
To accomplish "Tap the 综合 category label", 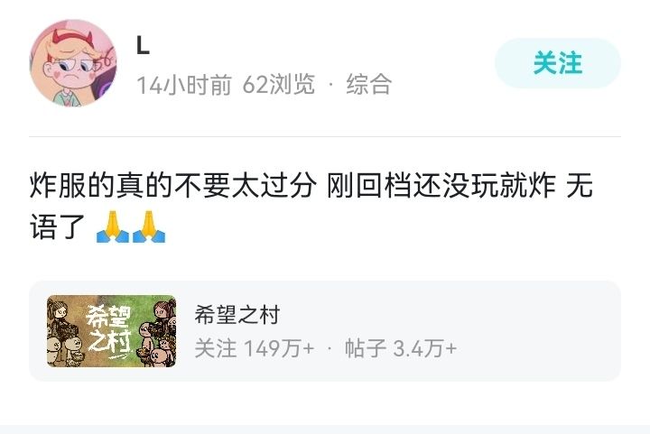I will pyautogui.click(x=369, y=85).
